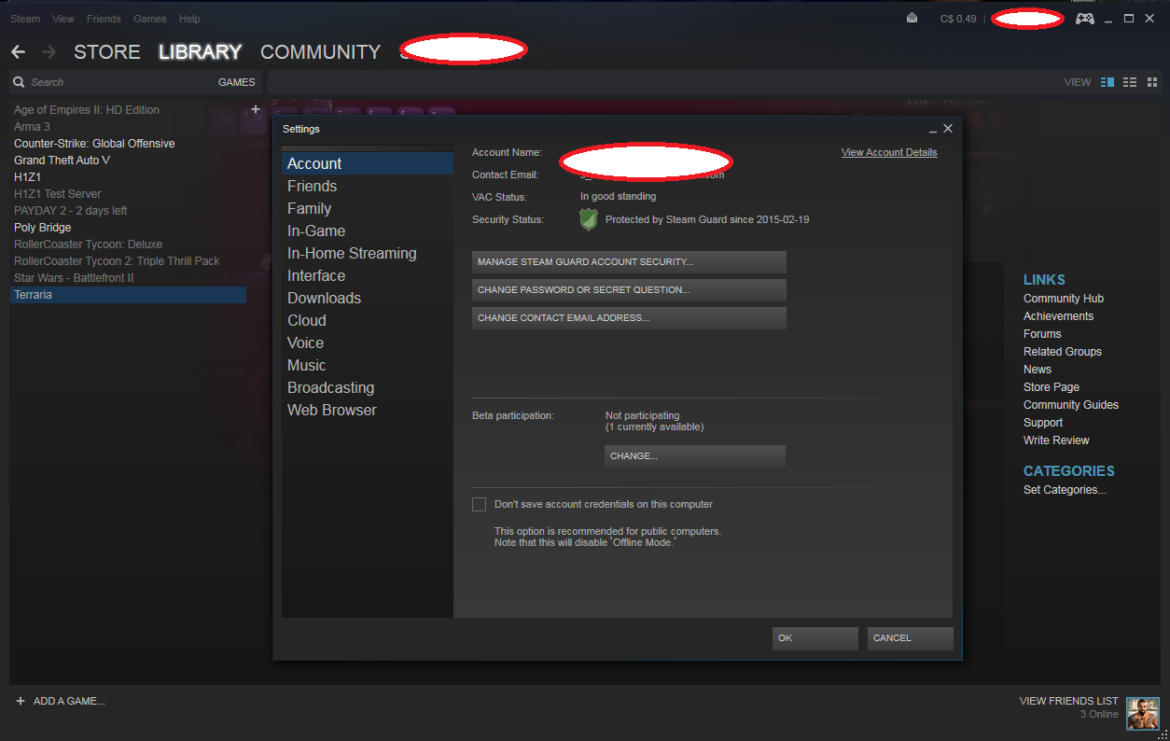This screenshot has height=741, width=1170.
Task: Select In-Home Streaming settings category
Action: click(368, 253)
